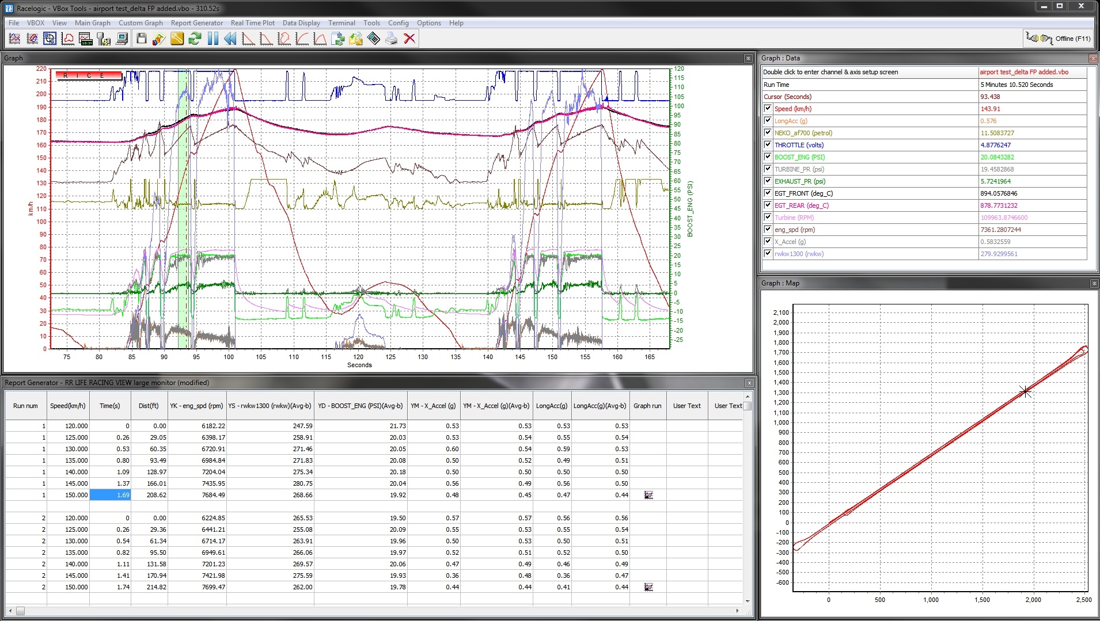Click graph run icon in run 1 row

click(648, 495)
